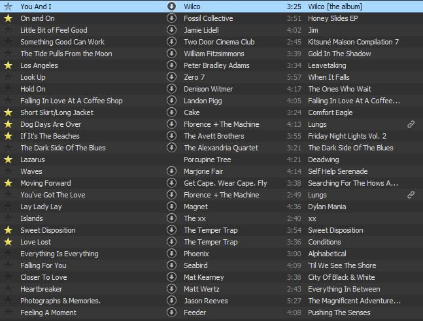Click download icon for On and On
Screen dimensions: 423x321
tap(171, 18)
